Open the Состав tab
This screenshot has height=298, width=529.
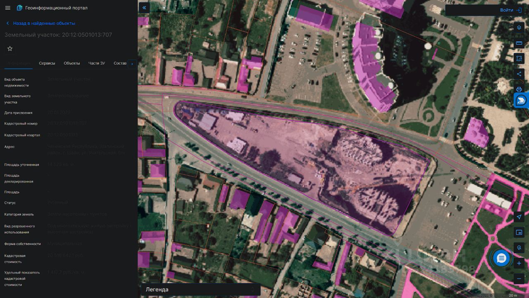120,63
